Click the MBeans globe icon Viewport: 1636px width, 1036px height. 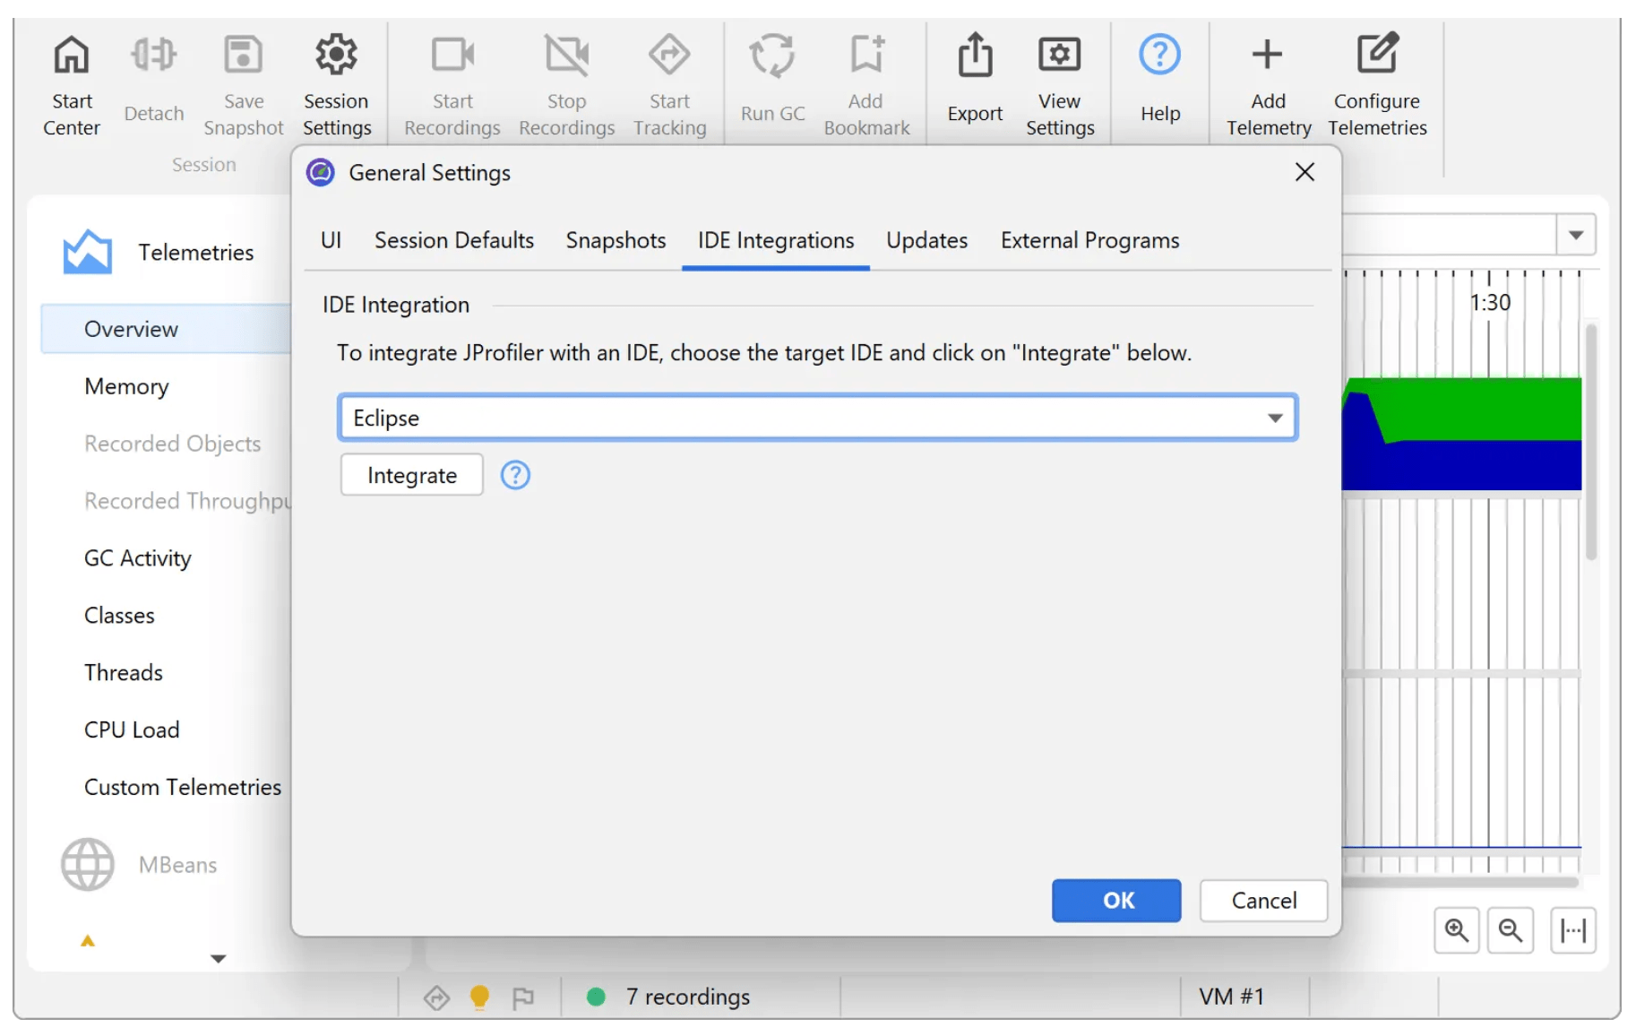(88, 864)
